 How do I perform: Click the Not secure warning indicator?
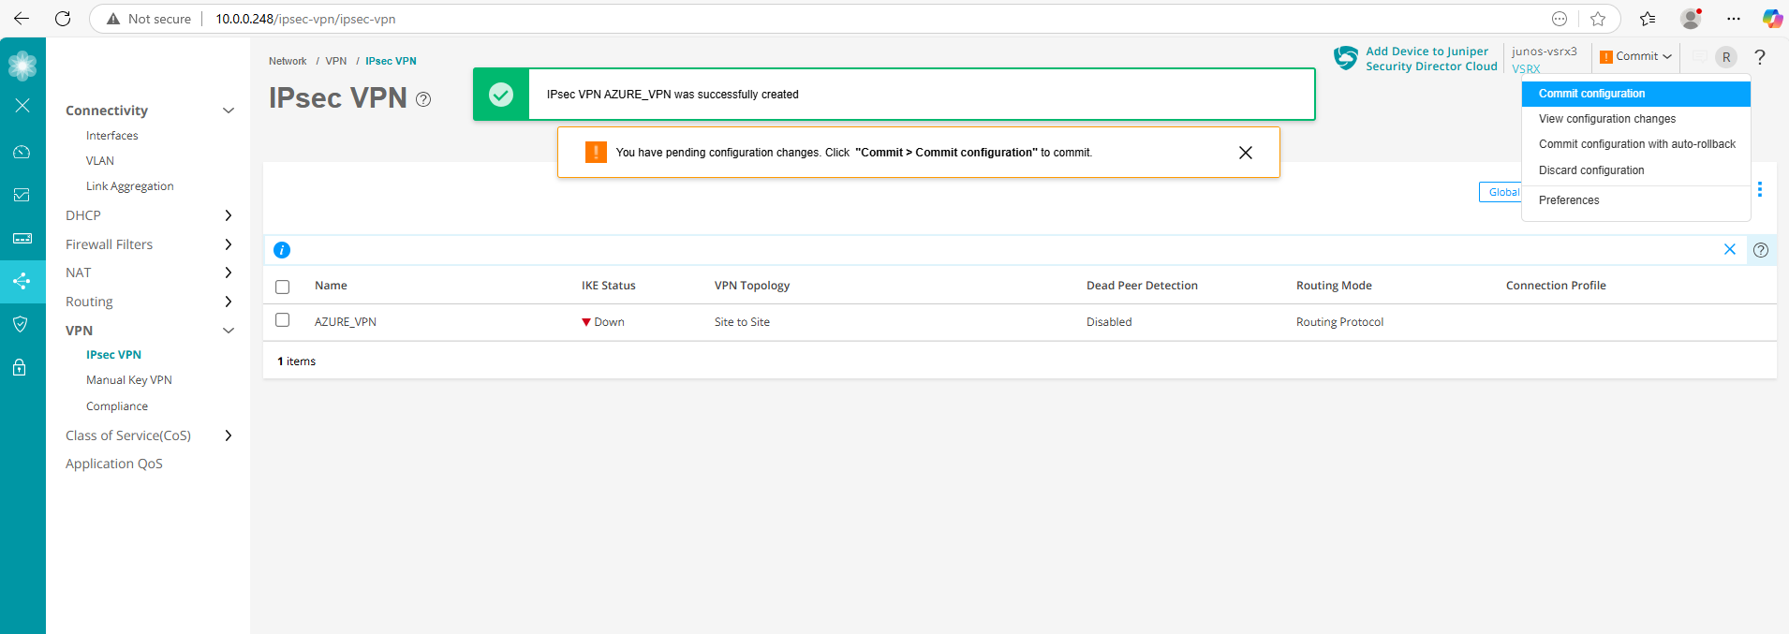[148, 19]
